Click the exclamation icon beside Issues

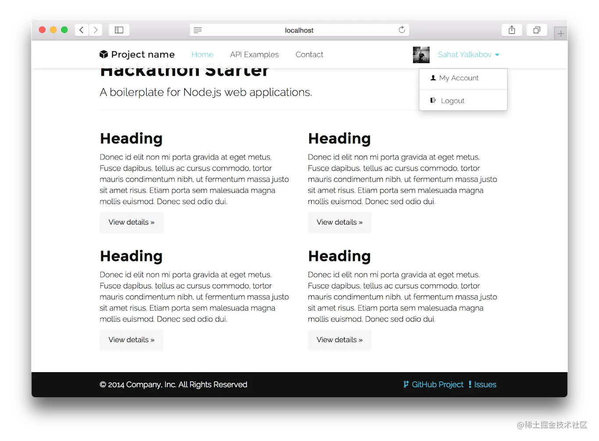(470, 384)
